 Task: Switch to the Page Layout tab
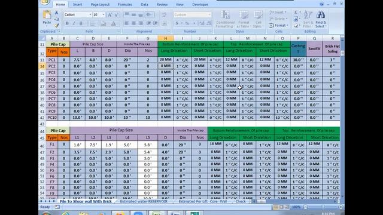100,4
